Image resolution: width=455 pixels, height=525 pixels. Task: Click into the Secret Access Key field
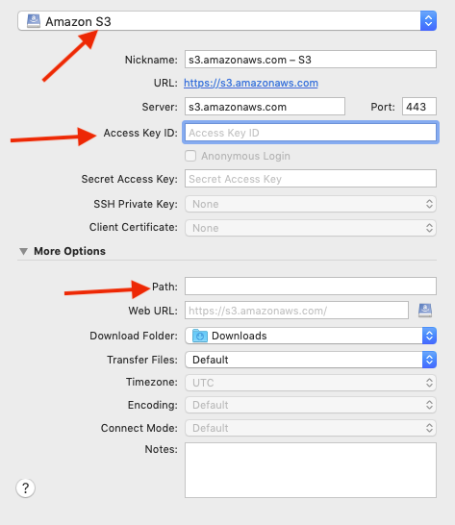coord(311,179)
